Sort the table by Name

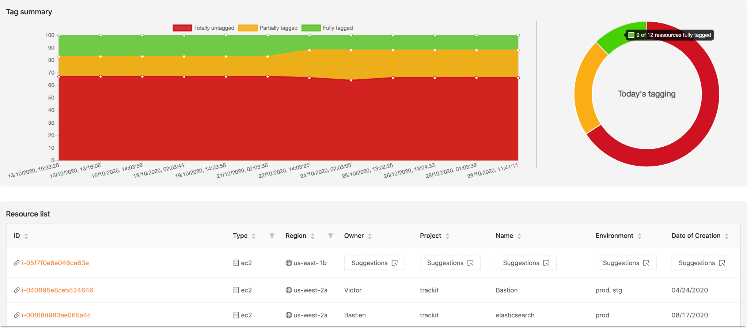[x=519, y=236]
